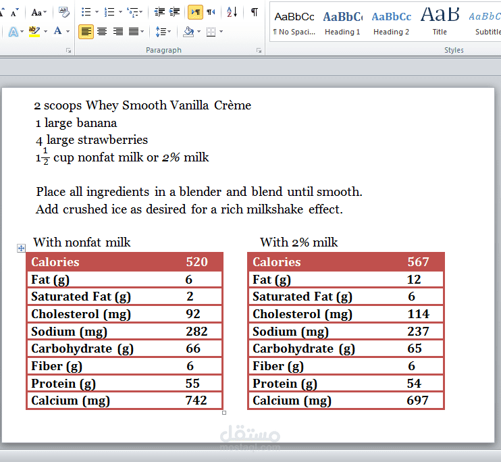Open the Change Case dropdown arrow

45,12
